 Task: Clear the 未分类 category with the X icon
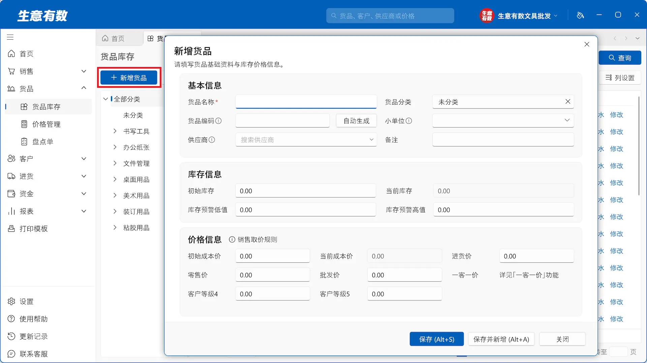568,102
